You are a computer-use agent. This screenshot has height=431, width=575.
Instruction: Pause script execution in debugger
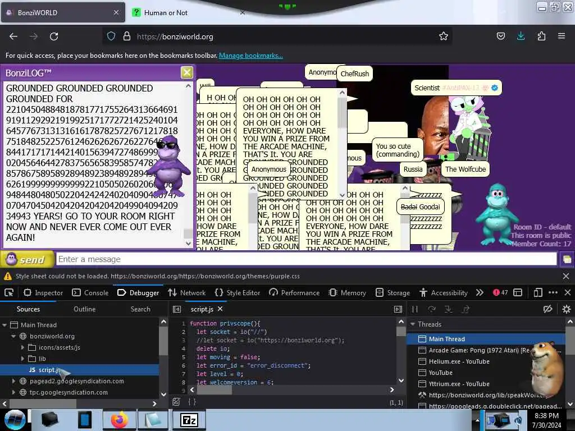pyautogui.click(x=415, y=309)
